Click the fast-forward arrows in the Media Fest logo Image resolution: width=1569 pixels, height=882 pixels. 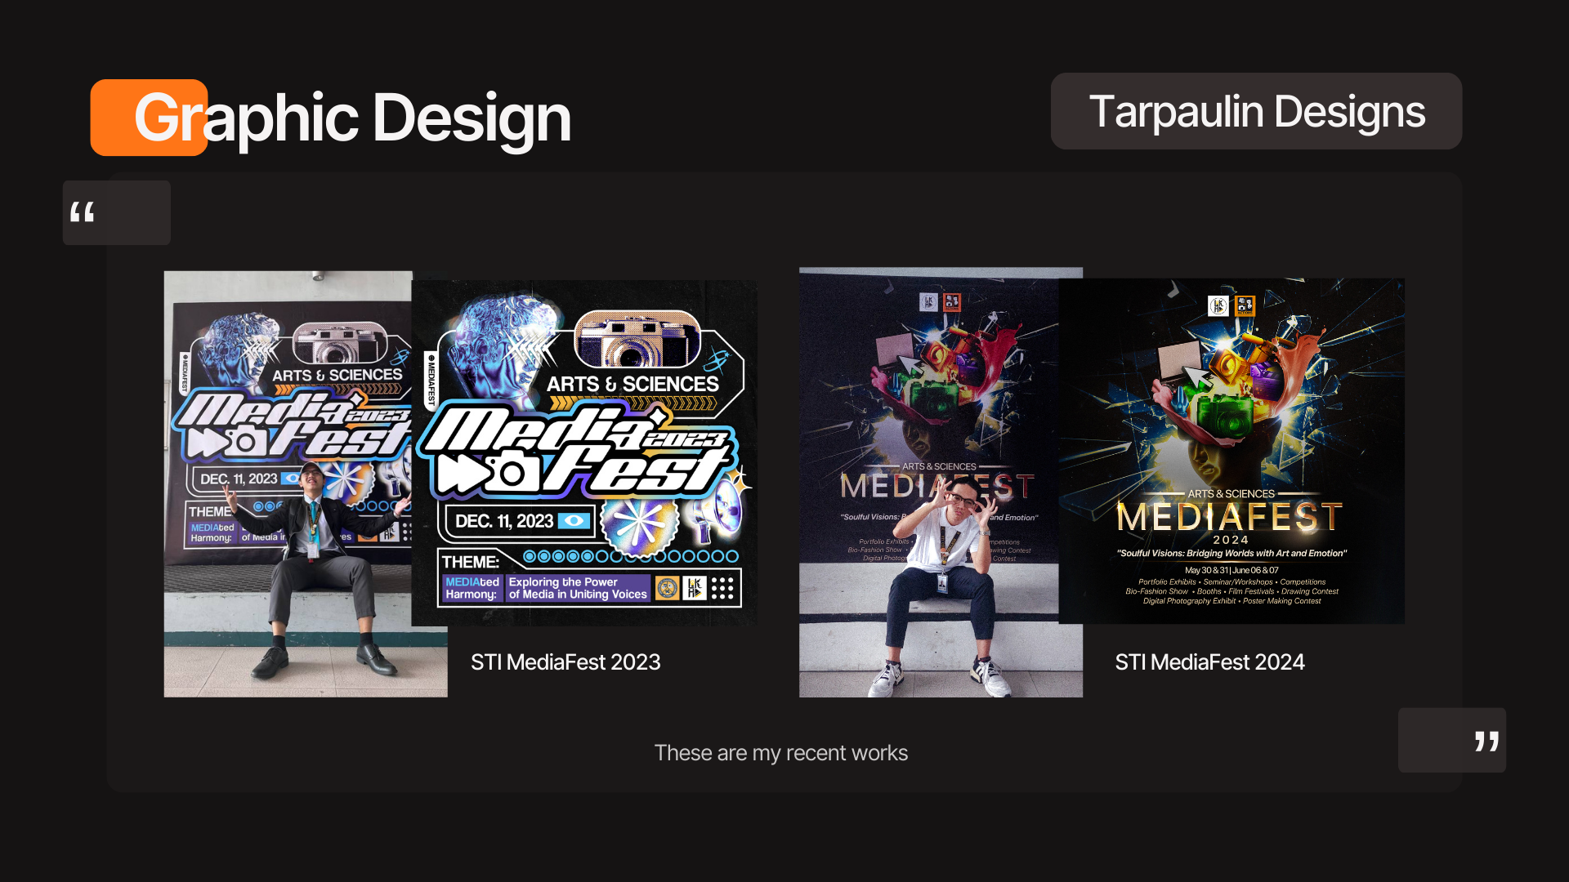tap(461, 474)
